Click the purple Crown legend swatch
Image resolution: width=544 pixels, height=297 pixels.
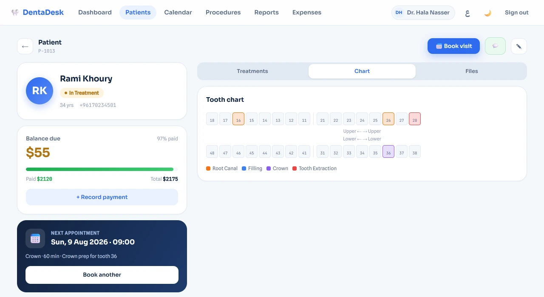pyautogui.click(x=269, y=168)
